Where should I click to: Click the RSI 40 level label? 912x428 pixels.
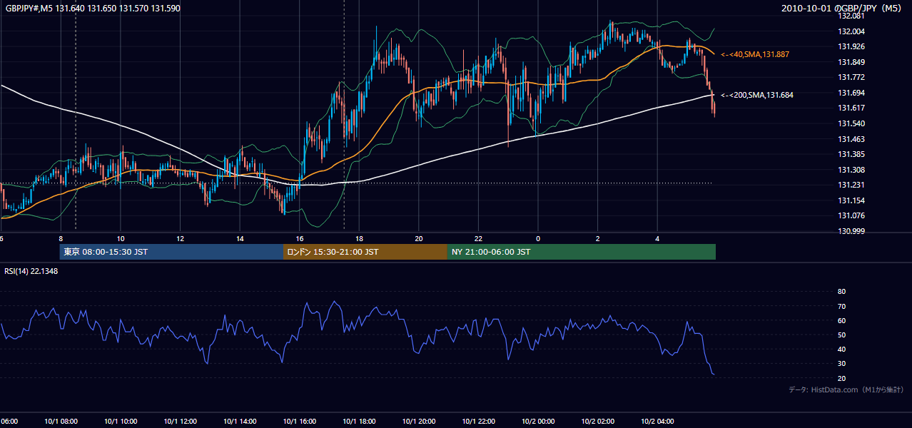(841, 349)
